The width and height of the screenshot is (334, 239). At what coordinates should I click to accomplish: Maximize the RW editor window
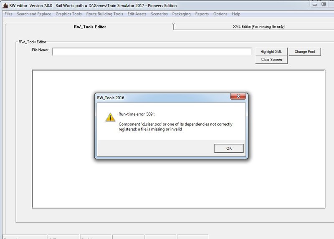pyautogui.click(x=323, y=4)
